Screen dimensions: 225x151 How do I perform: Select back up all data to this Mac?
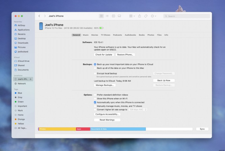click(95, 68)
